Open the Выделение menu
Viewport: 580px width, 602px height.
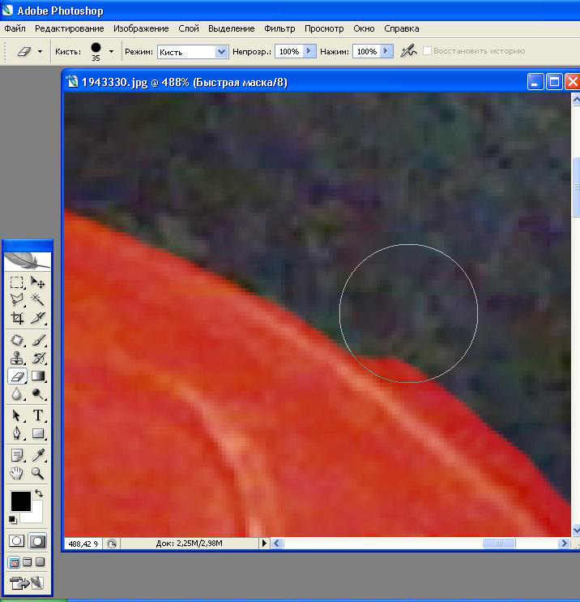[x=232, y=28]
